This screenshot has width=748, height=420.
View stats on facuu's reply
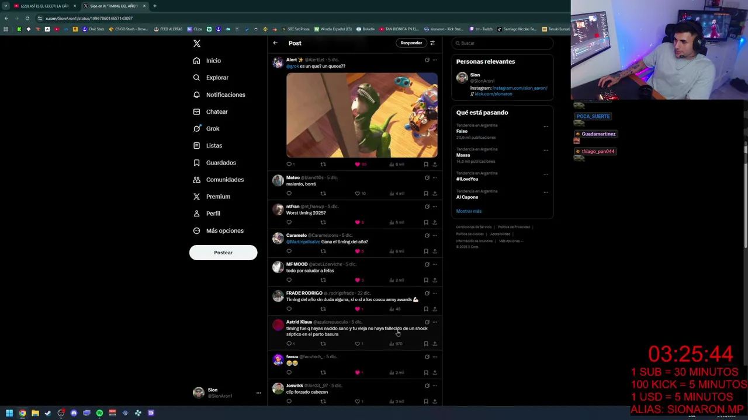pyautogui.click(x=397, y=372)
